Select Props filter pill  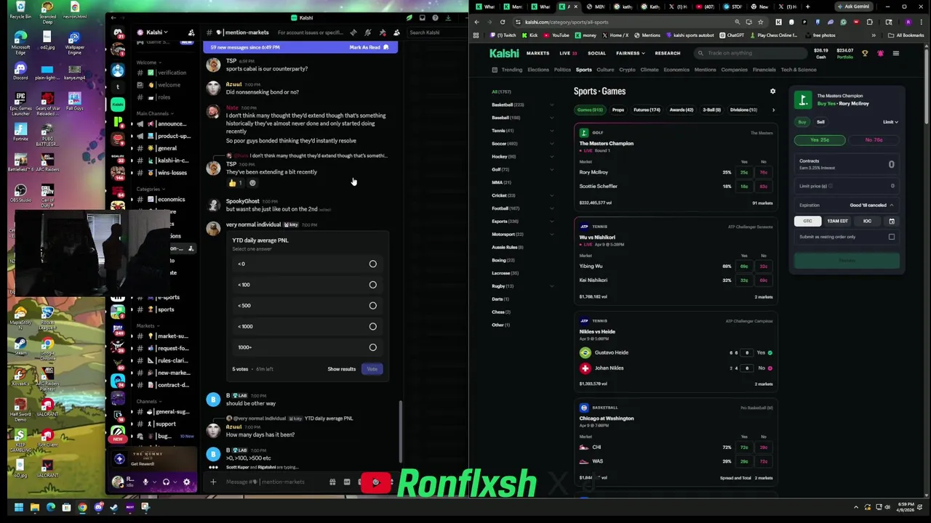[x=618, y=110]
